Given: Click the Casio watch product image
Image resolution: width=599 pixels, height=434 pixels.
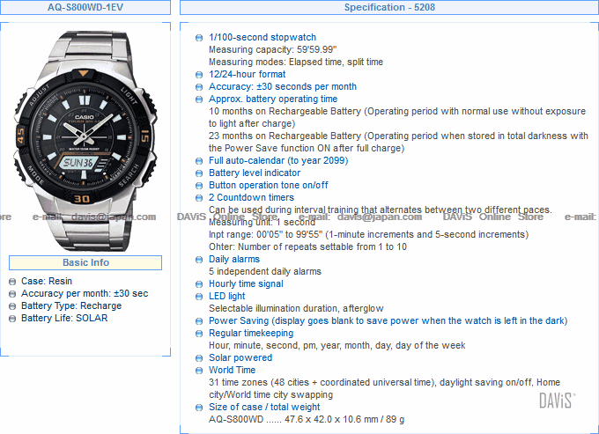Looking at the screenshot, I should click(x=85, y=141).
